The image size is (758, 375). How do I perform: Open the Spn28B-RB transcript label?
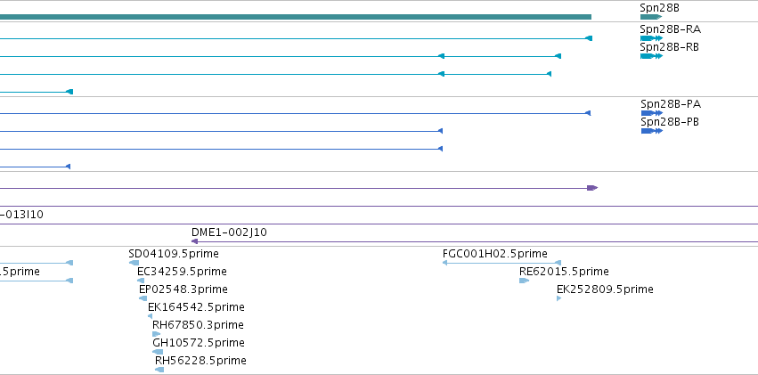[669, 47]
